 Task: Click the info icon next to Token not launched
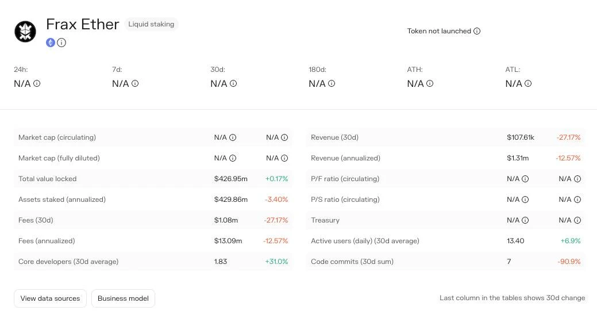point(477,31)
